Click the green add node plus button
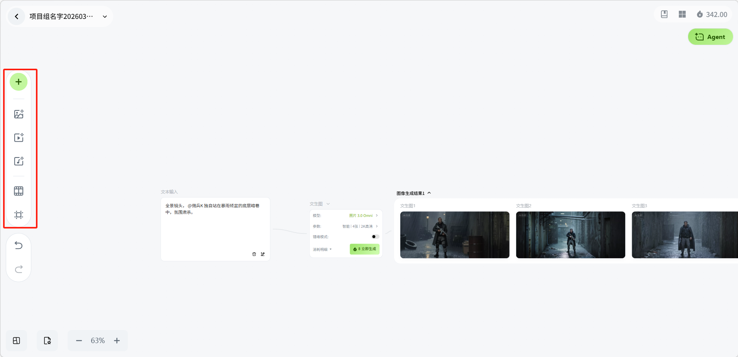This screenshot has height=357, width=738. tap(19, 82)
